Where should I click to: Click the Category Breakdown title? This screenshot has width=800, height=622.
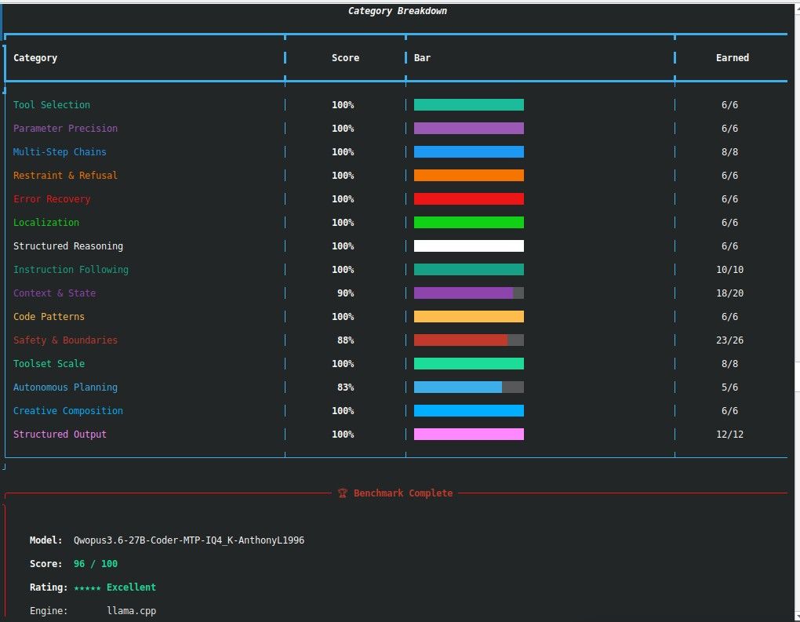click(398, 11)
